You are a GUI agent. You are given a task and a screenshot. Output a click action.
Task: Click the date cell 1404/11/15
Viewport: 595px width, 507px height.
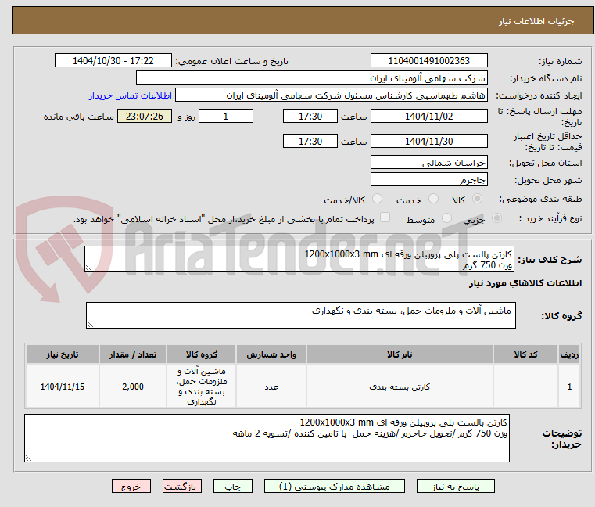pos(63,387)
